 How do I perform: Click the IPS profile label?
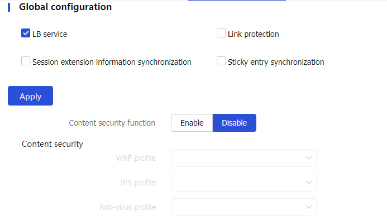tap(138, 183)
